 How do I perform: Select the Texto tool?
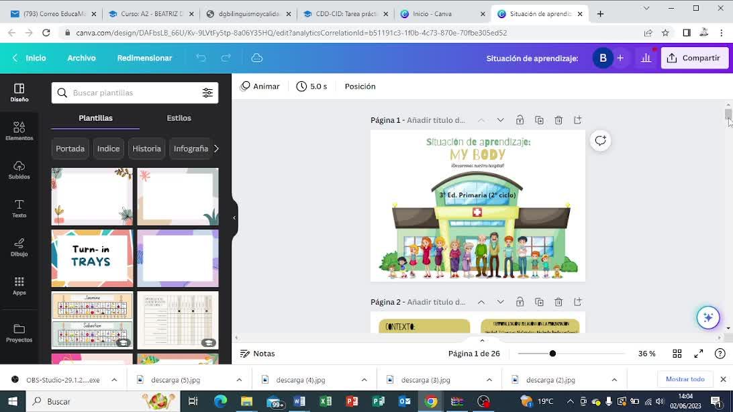coord(19,209)
